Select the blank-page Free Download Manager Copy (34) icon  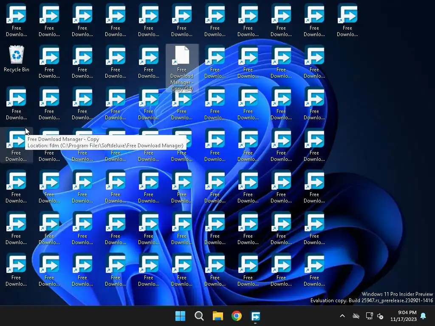[x=182, y=68]
